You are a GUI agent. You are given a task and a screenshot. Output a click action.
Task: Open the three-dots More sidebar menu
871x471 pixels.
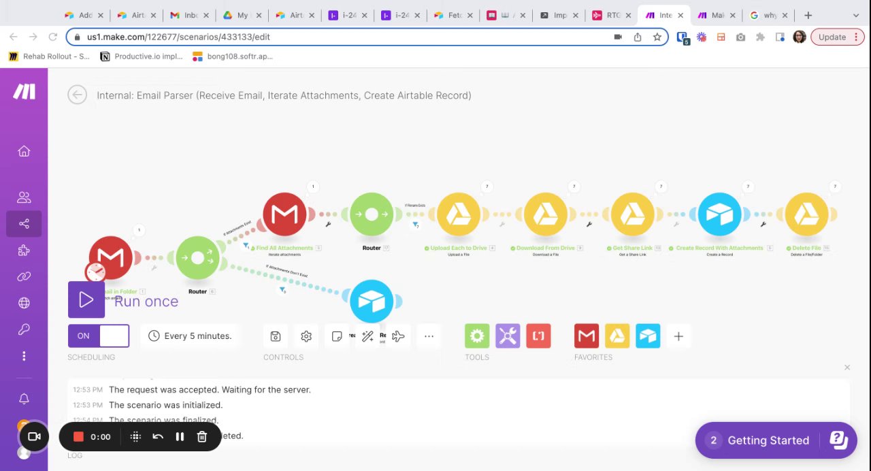click(x=24, y=356)
